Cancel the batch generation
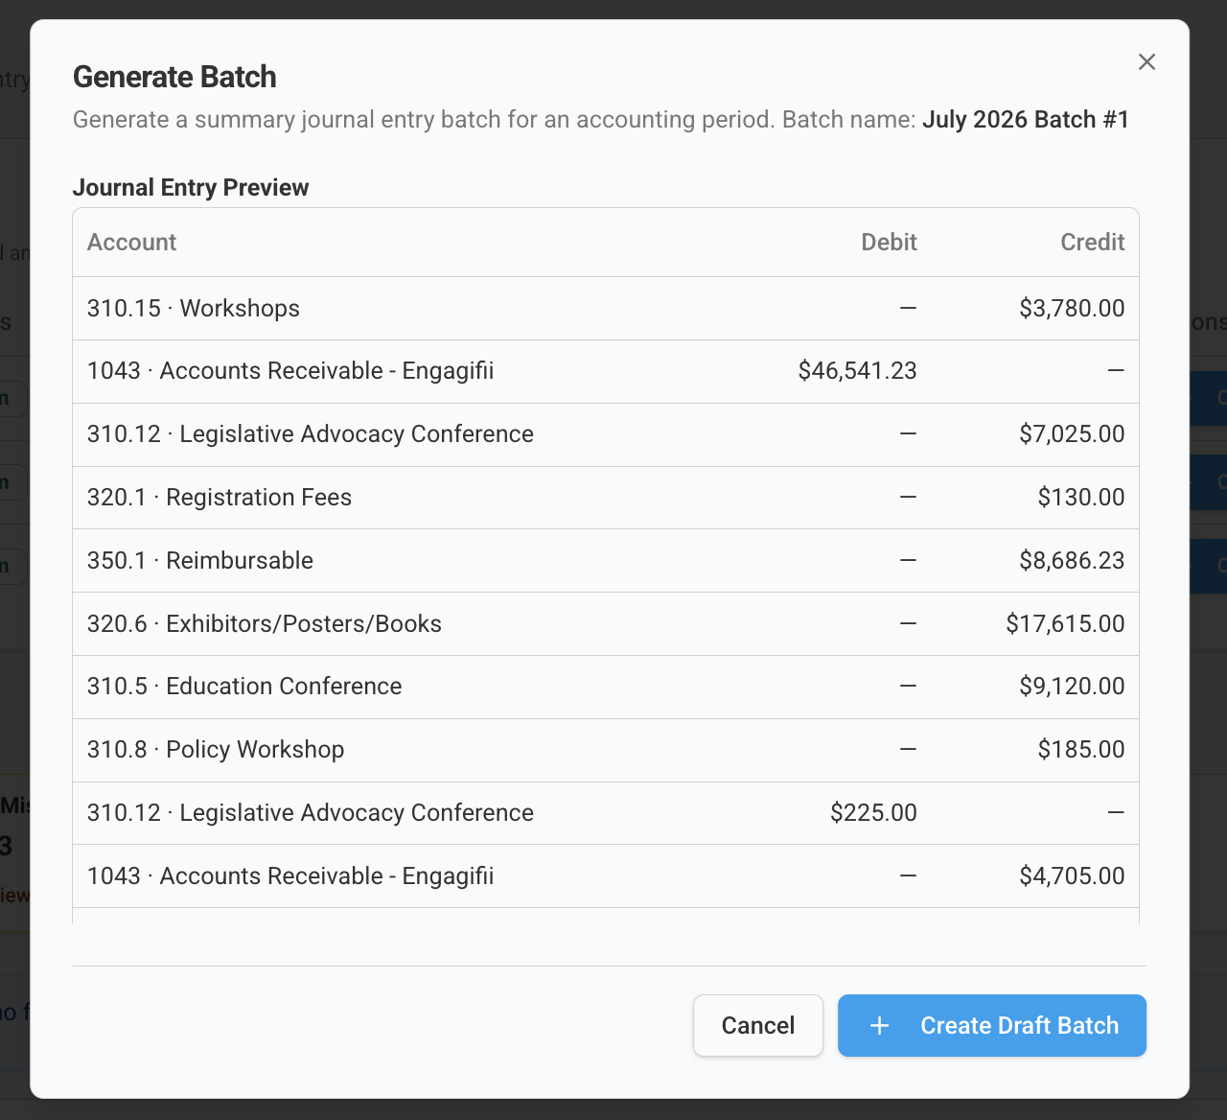The height and width of the screenshot is (1120, 1227). (x=758, y=1025)
